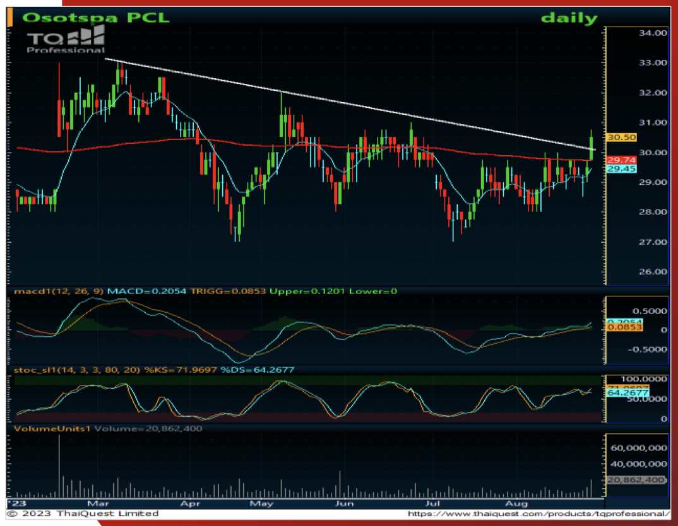
Task: Click the 31.00 price axis label
Action: click(x=653, y=122)
